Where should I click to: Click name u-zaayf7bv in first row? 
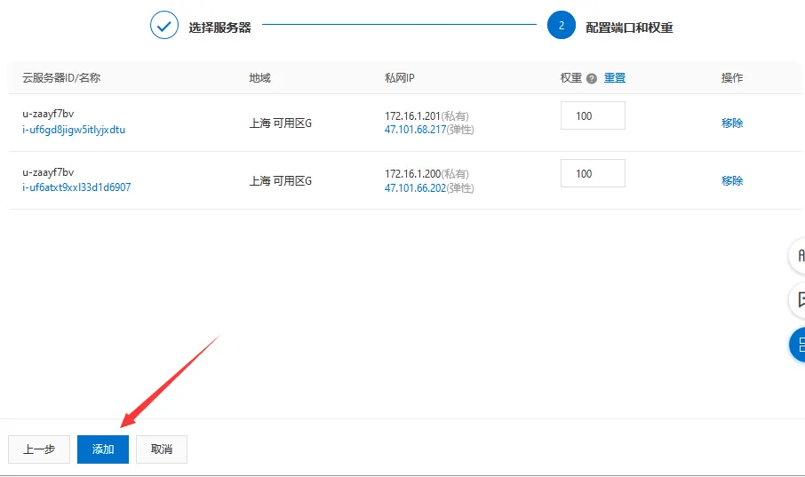point(48,114)
